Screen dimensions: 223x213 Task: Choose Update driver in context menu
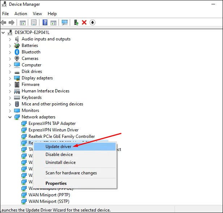[x=75, y=147]
